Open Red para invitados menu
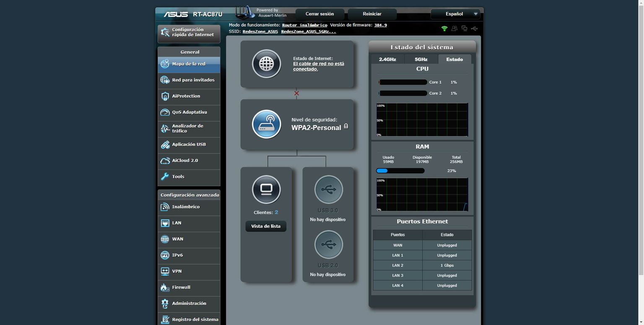 tap(189, 80)
